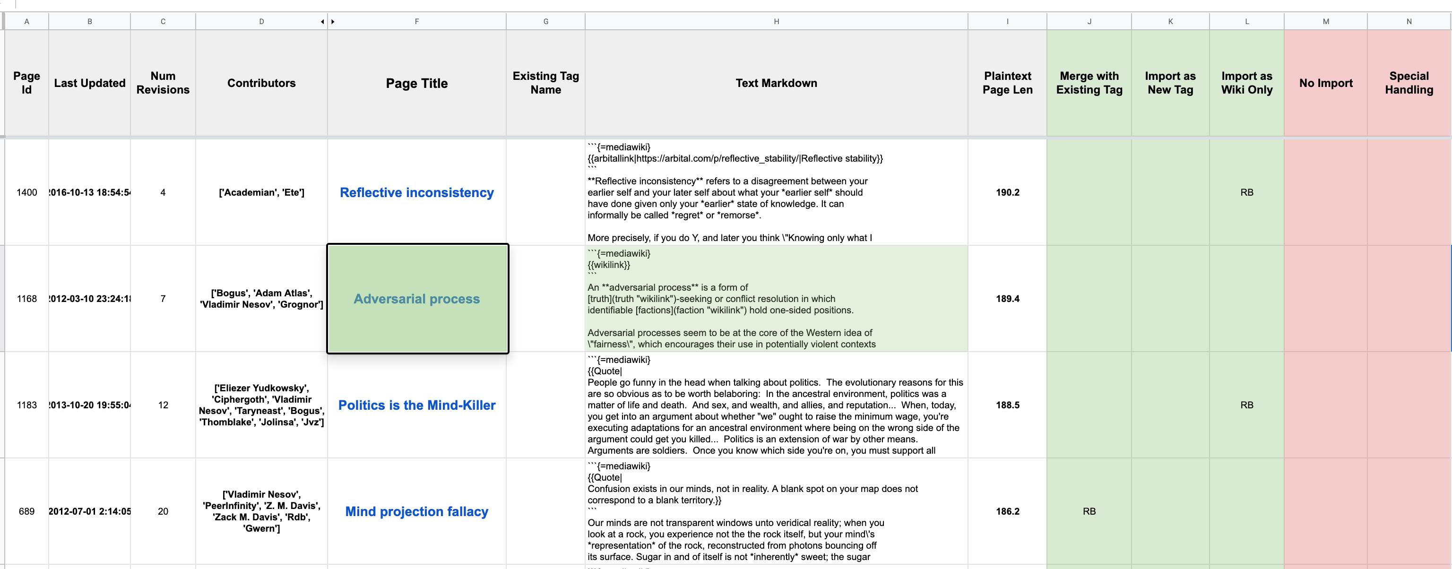Select column H header
The image size is (1452, 569).
tap(776, 21)
